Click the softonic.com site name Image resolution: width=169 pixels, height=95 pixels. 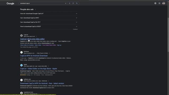(x=27, y=79)
